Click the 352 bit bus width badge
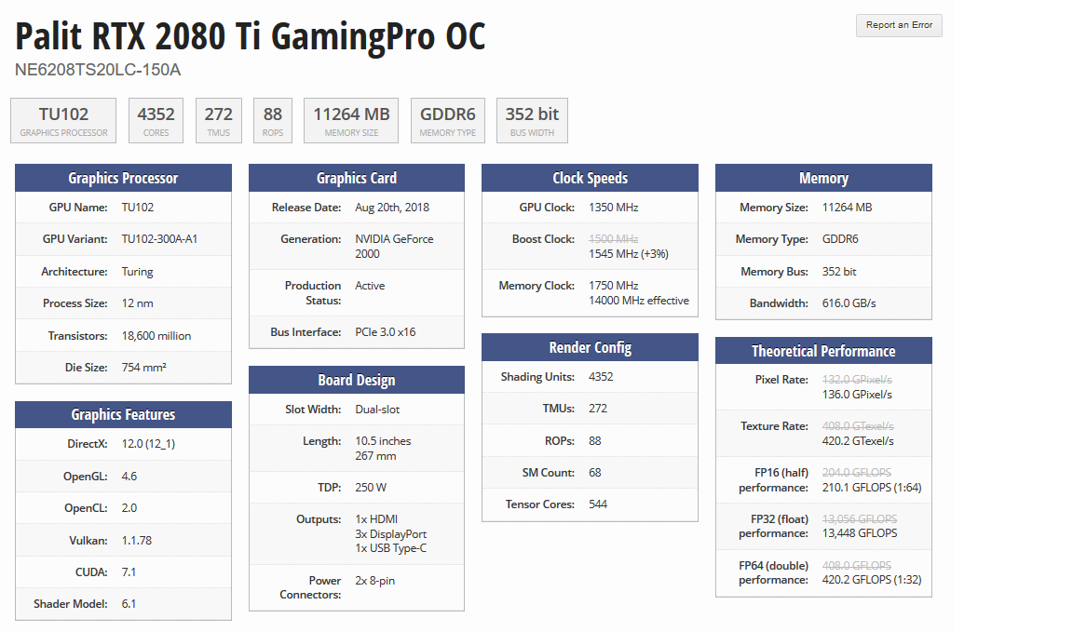The image size is (1073, 632). click(532, 120)
